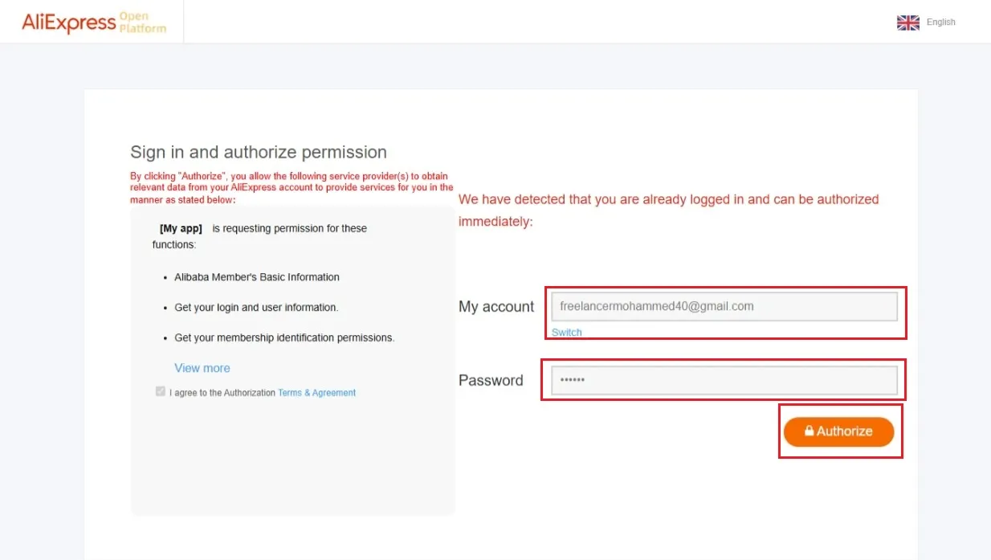
Task: Click the My account label
Action: [496, 307]
